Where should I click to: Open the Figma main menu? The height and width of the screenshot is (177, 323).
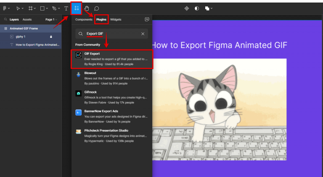[5, 8]
